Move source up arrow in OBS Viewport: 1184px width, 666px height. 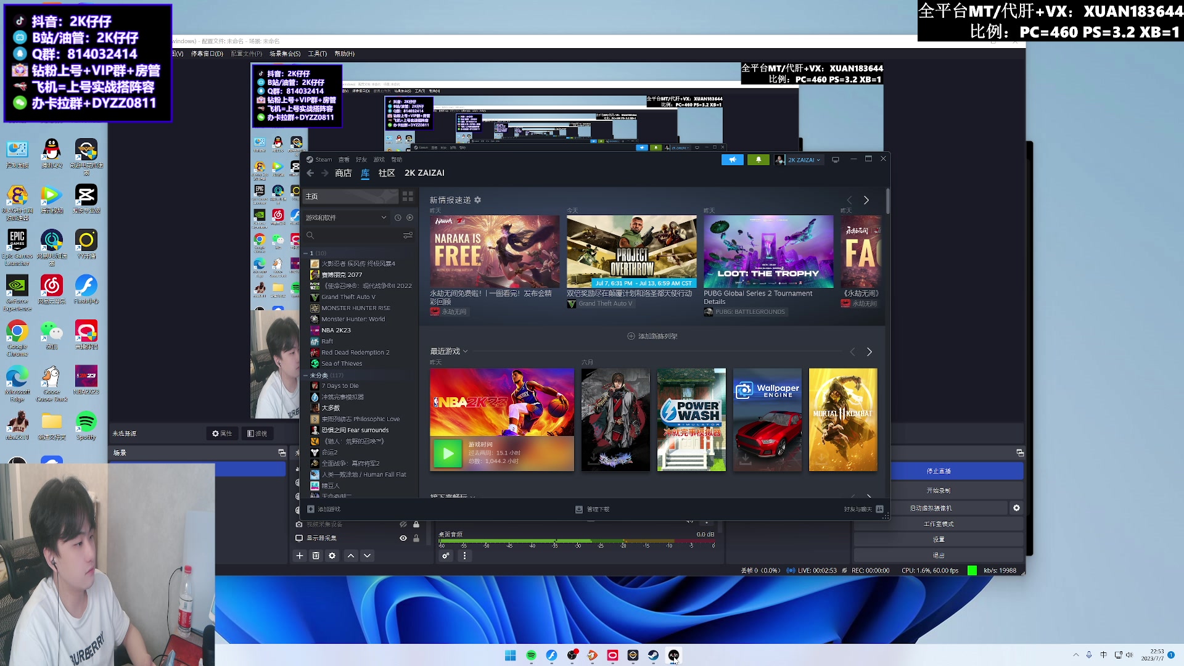(351, 556)
